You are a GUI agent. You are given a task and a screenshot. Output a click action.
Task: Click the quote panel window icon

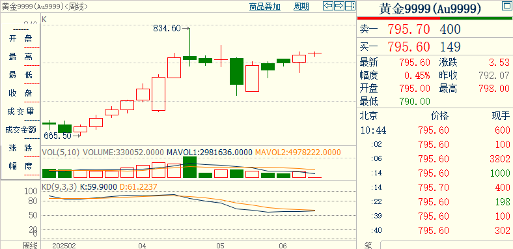(506, 6)
